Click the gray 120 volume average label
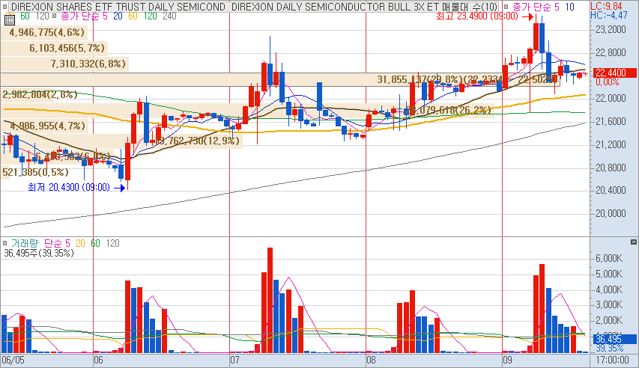Image resolution: width=639 pixels, height=368 pixels. click(x=112, y=243)
